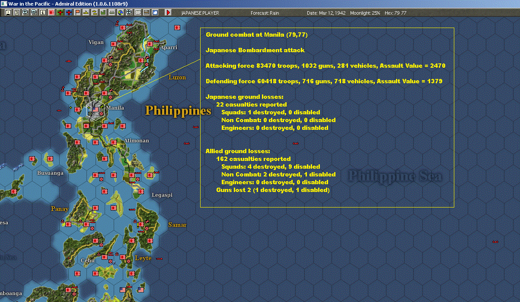Click the 'Atimonan' map label
The width and height of the screenshot is (520, 302).
click(136, 141)
